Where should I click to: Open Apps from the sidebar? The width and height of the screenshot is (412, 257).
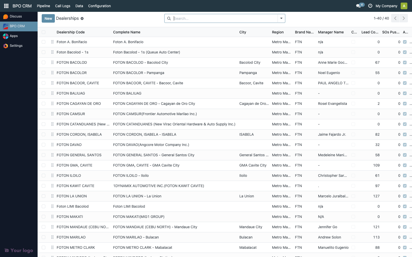tap(14, 36)
